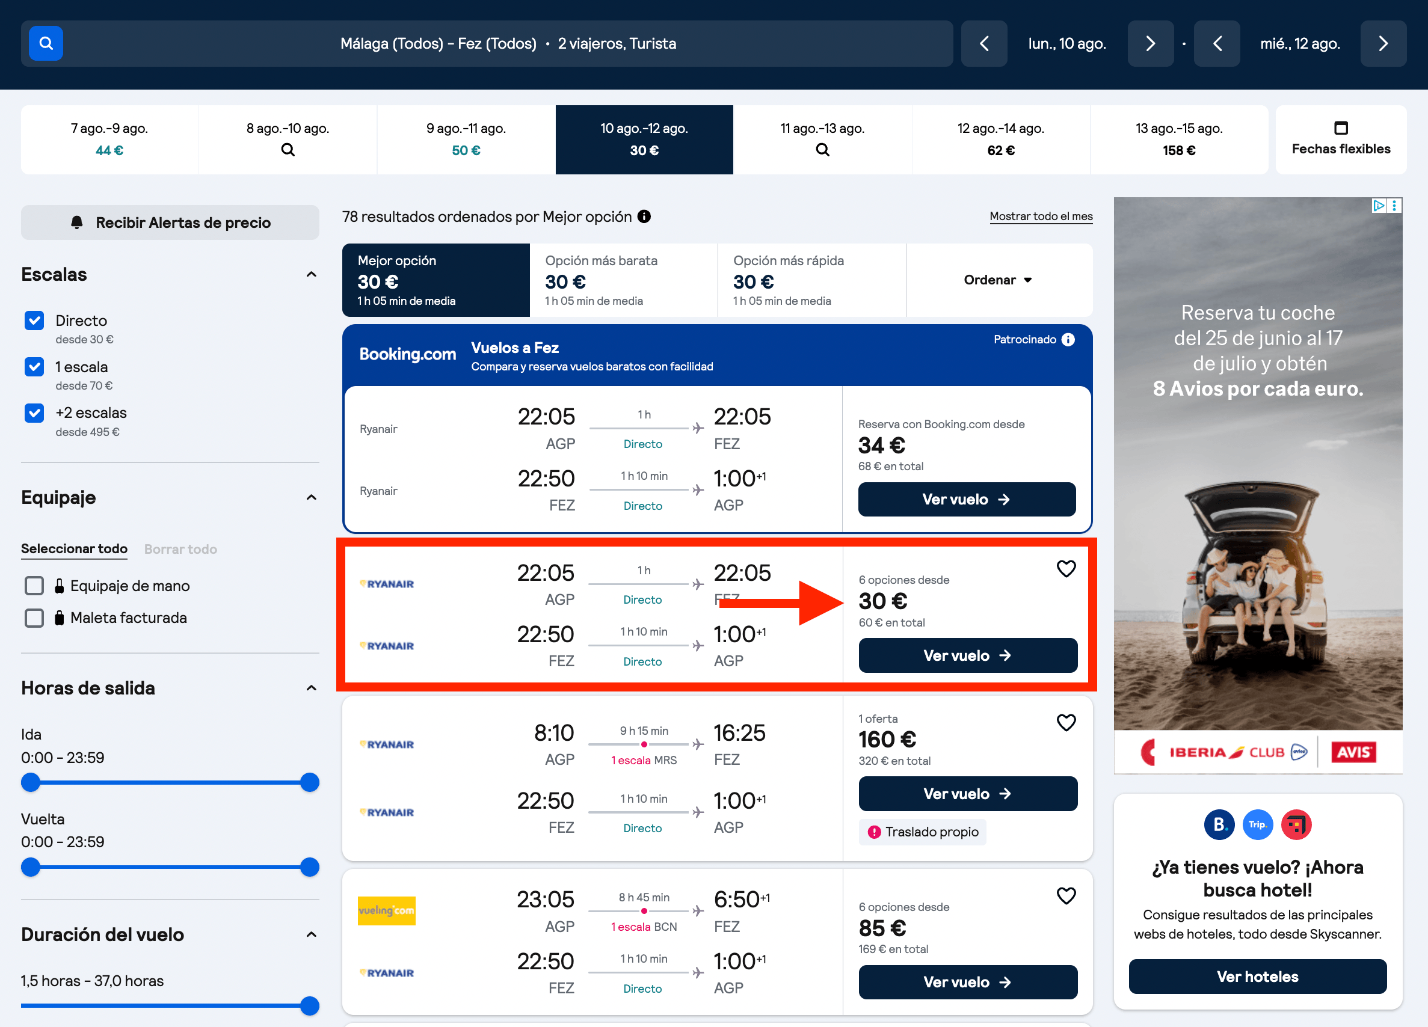This screenshot has width=1428, height=1027.
Task: Collapse the Escalas filter section
Action: (311, 274)
